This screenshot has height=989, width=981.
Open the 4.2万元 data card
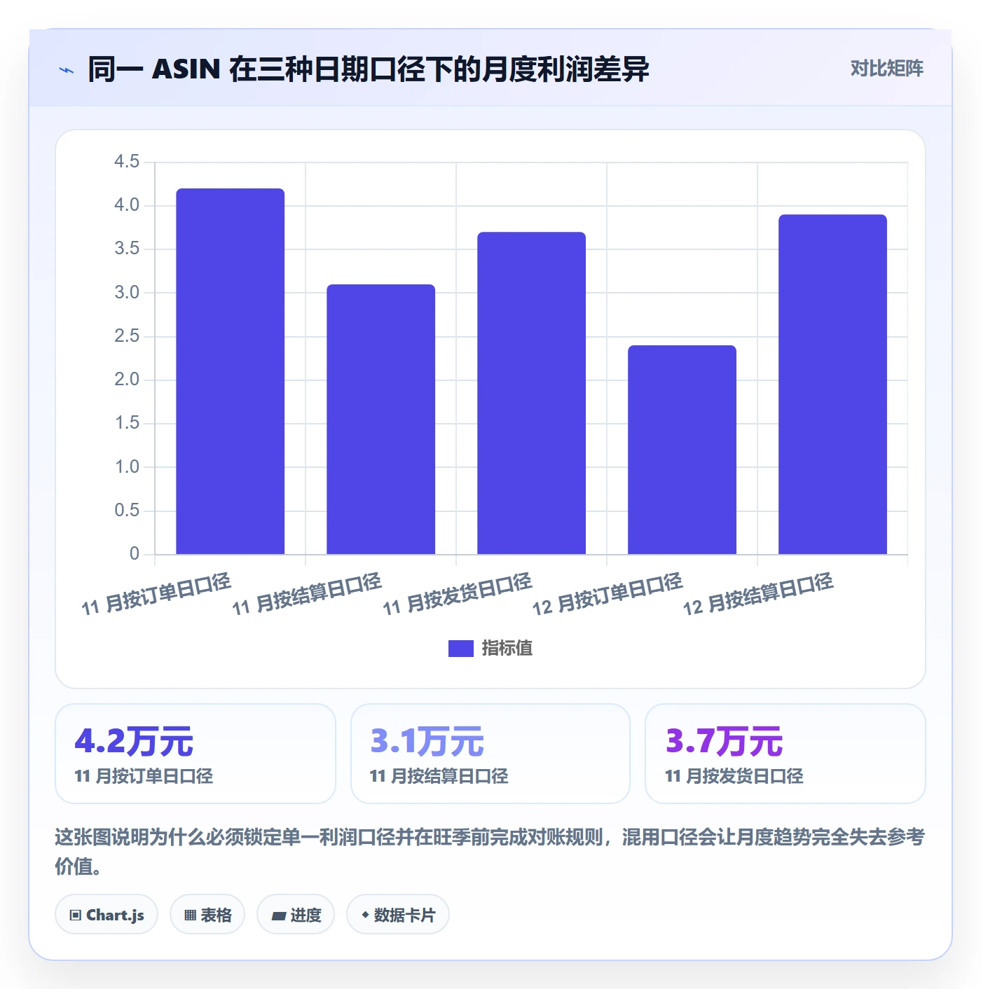click(x=195, y=754)
